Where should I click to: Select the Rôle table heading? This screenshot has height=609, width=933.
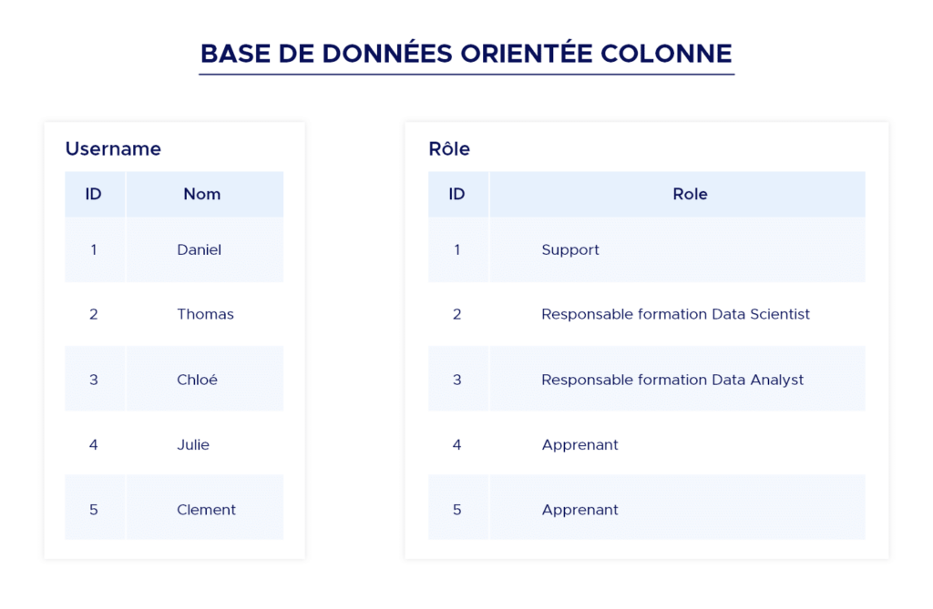coord(449,149)
